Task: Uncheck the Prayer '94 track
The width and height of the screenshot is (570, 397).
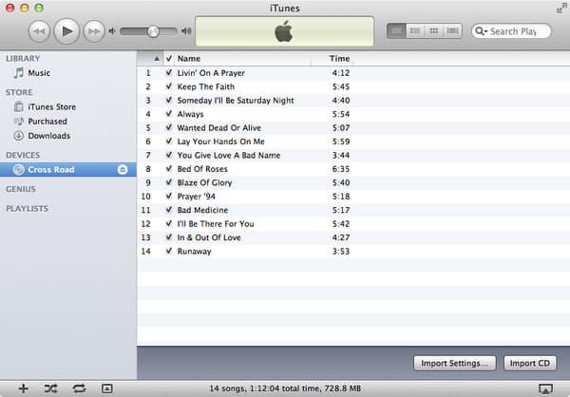Action: (169, 197)
